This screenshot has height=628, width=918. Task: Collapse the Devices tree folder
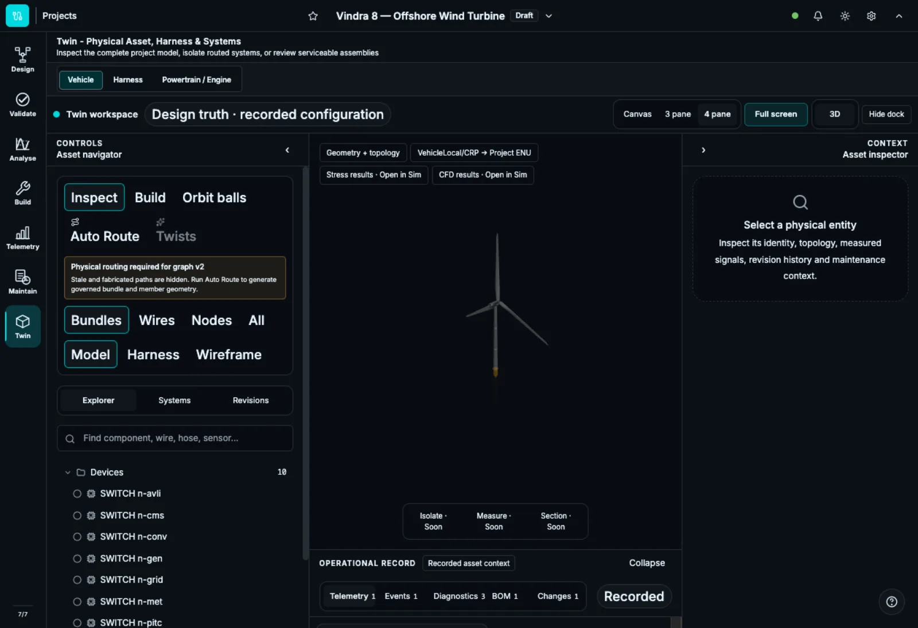[x=68, y=472]
